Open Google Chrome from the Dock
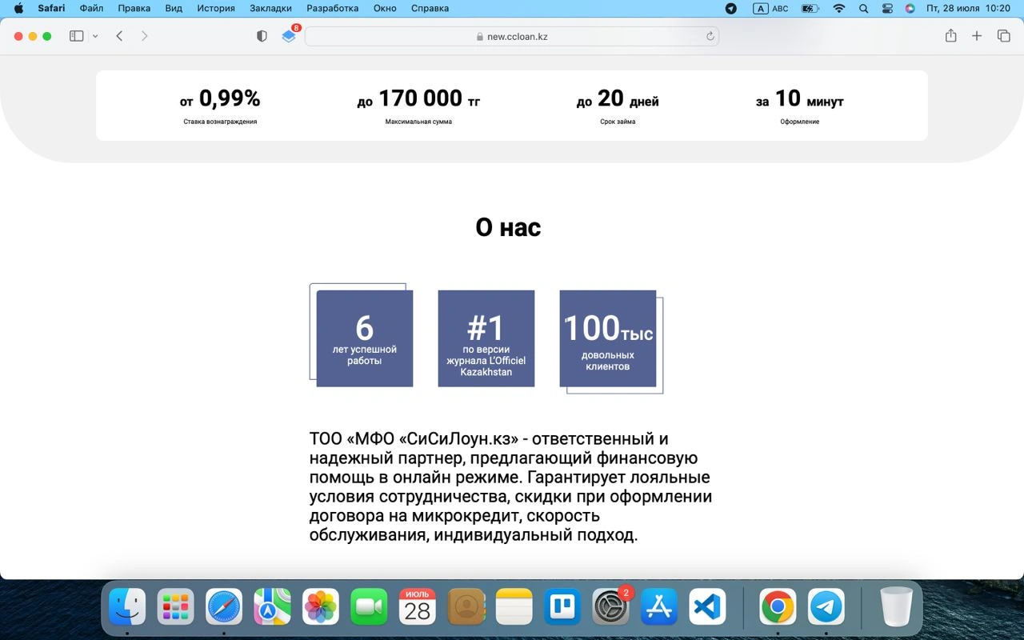 (778, 606)
